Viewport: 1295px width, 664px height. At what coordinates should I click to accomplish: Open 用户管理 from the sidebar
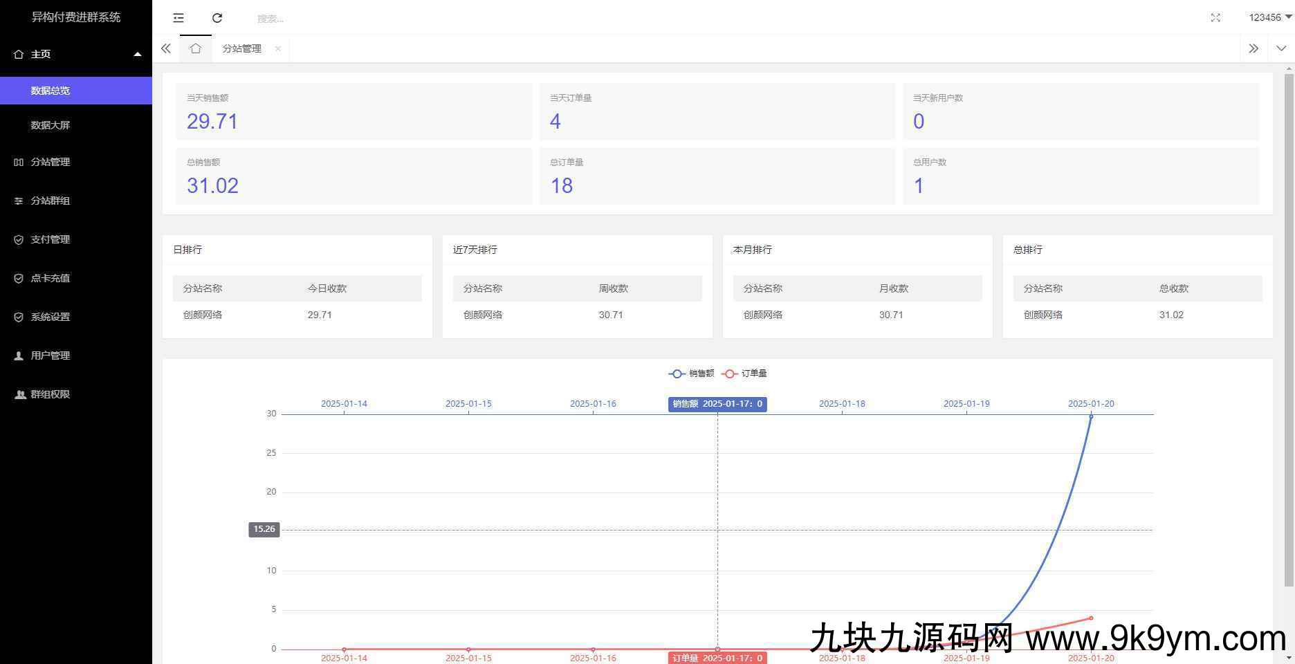[x=50, y=356]
